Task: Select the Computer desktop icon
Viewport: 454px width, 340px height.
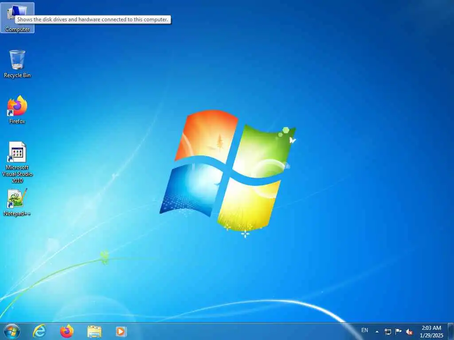Action: [x=17, y=18]
